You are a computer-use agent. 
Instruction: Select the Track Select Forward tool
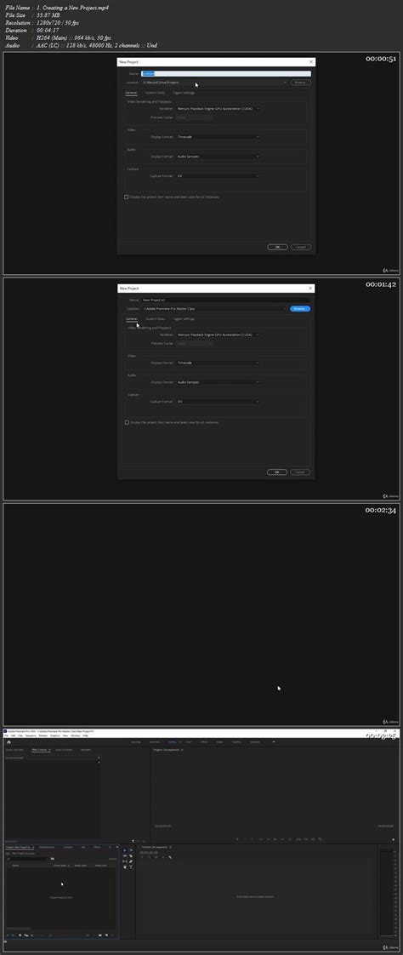(131, 850)
